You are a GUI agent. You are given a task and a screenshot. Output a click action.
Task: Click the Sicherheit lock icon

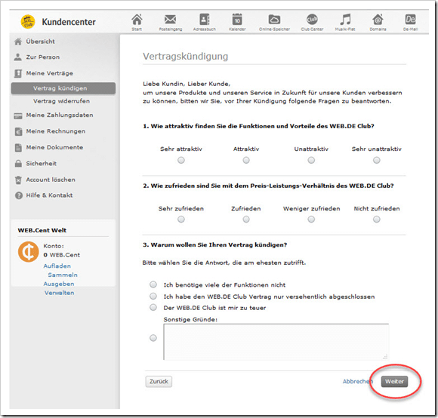pyautogui.click(x=18, y=164)
